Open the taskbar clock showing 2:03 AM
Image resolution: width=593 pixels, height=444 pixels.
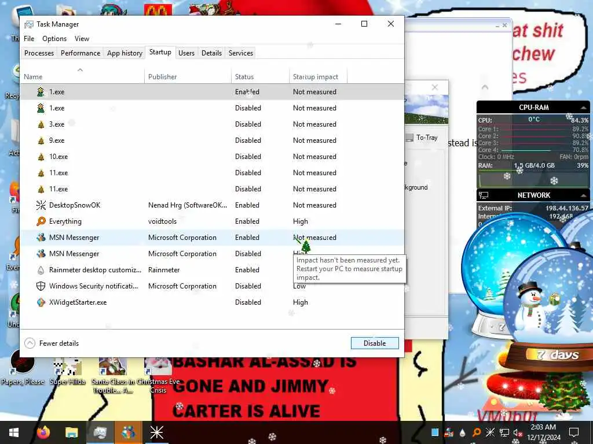tap(543, 432)
